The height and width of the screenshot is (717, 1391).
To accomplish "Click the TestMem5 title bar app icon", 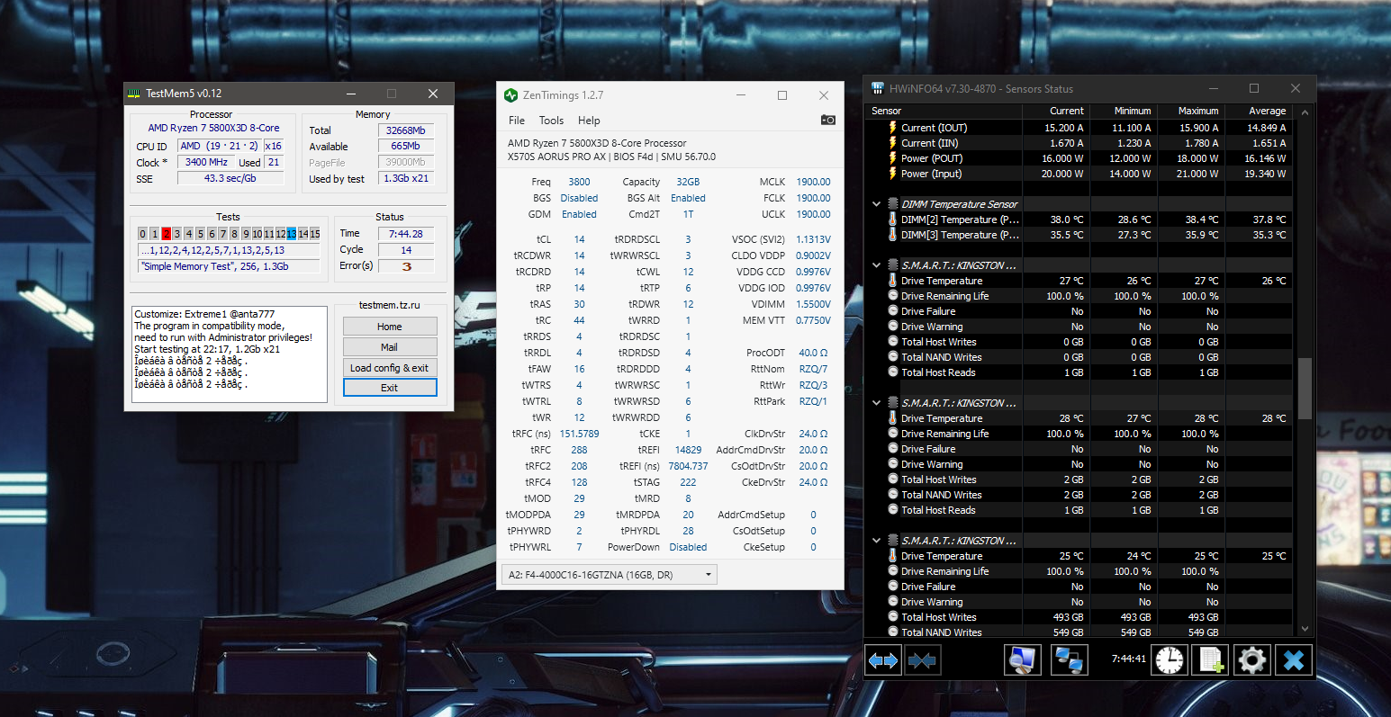I will (x=134, y=94).
